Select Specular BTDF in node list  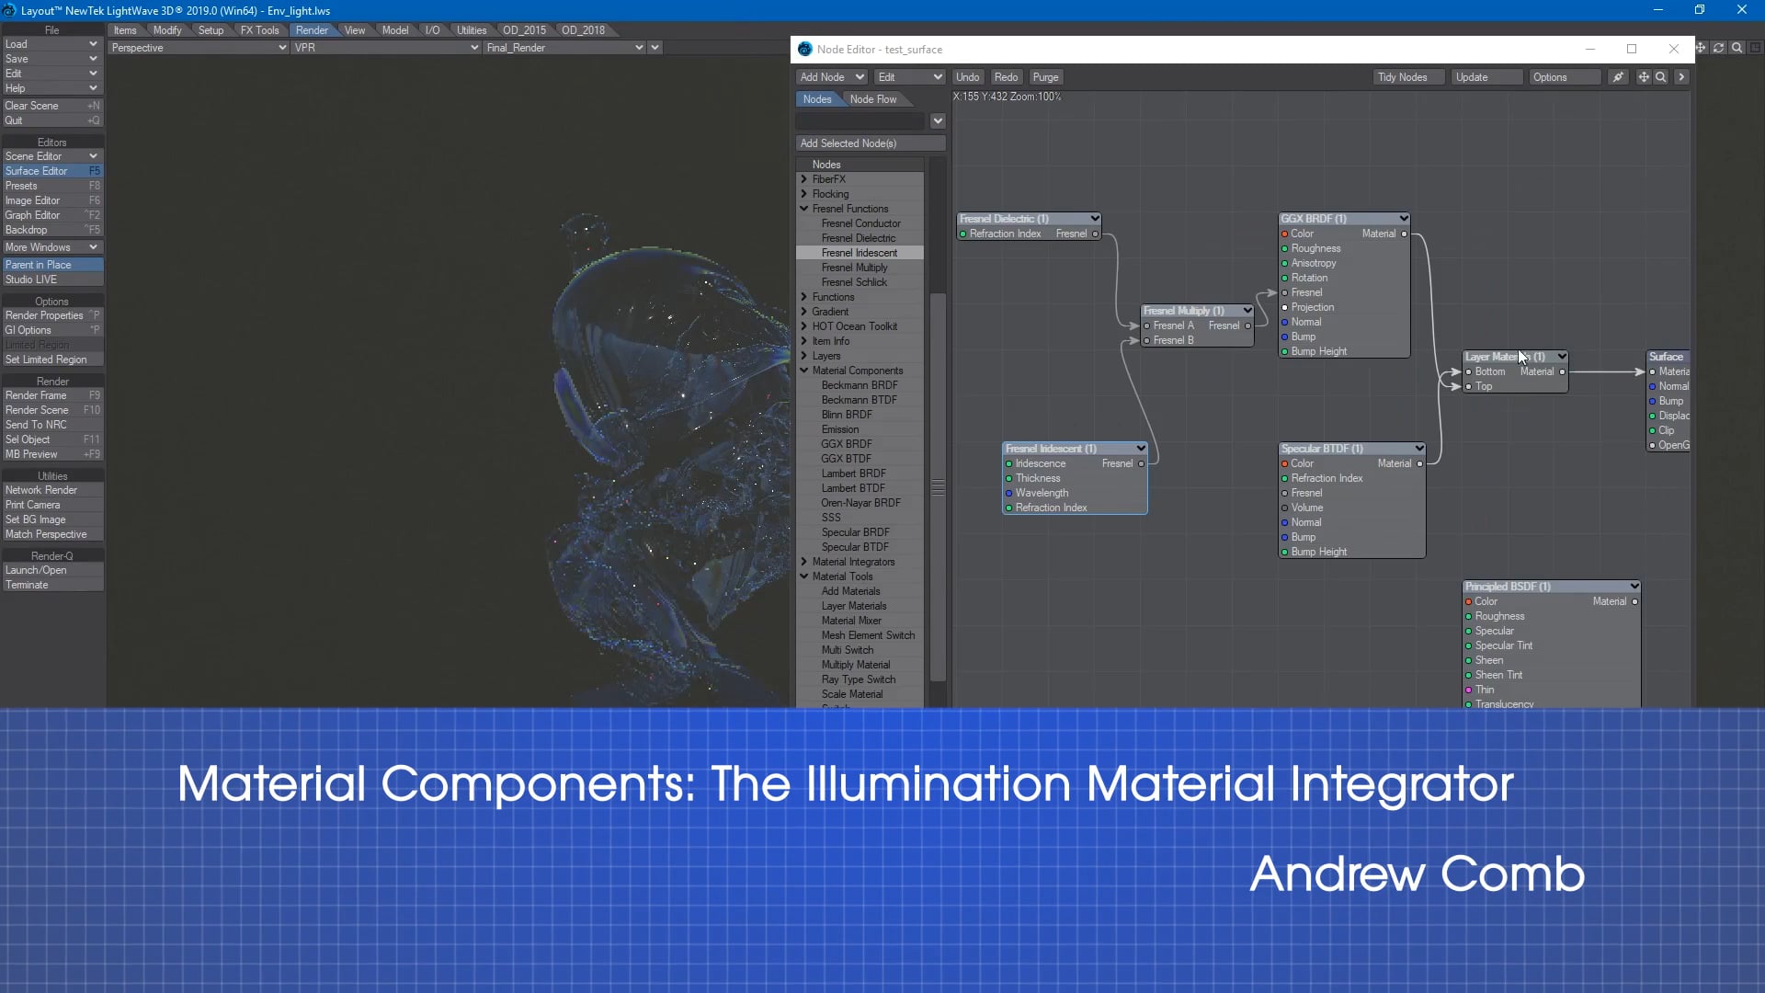pyautogui.click(x=855, y=547)
